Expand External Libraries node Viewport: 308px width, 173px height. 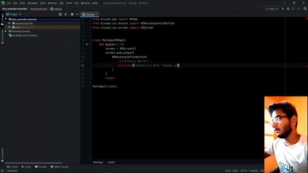[6, 31]
